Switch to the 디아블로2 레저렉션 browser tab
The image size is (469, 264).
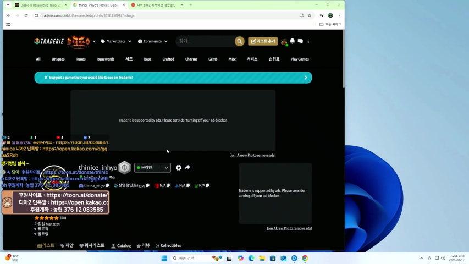click(x=157, y=5)
